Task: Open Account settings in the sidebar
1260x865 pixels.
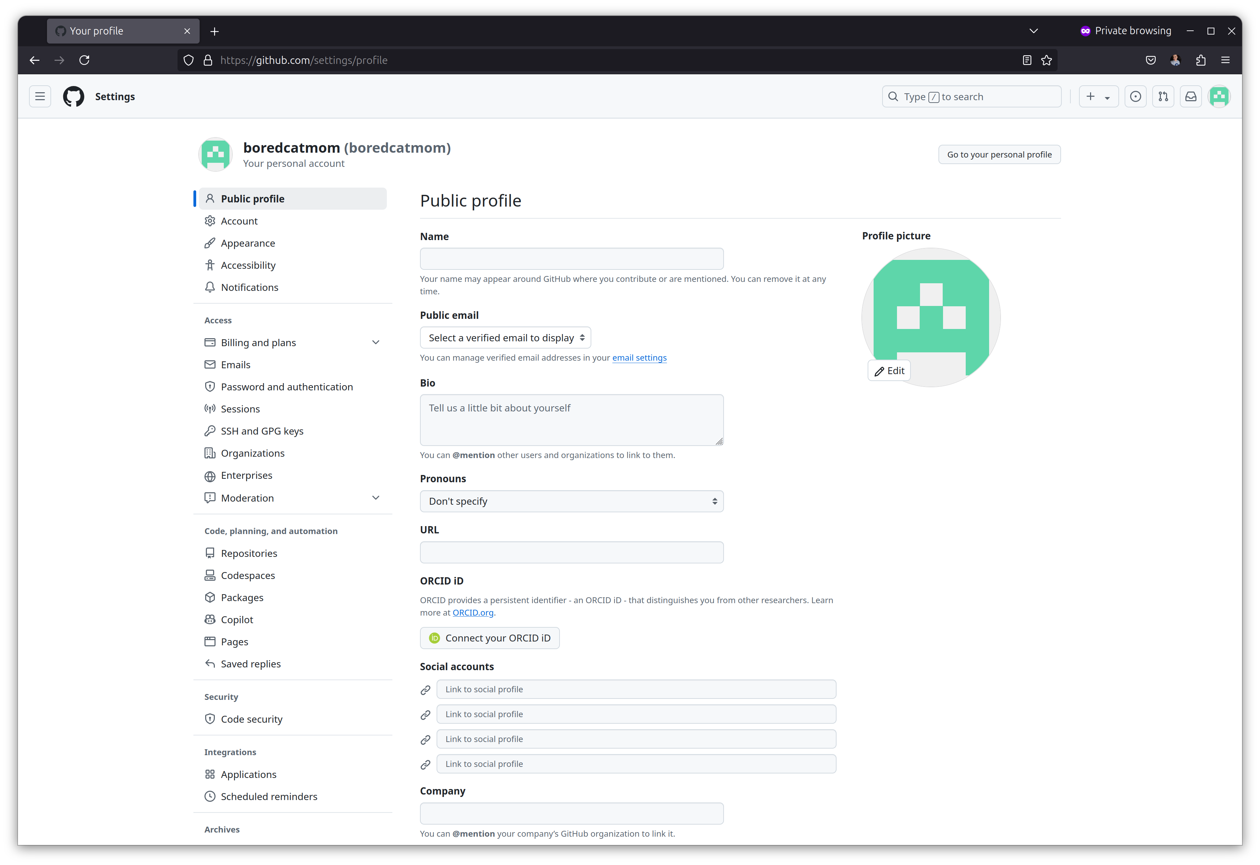Action: (292, 221)
